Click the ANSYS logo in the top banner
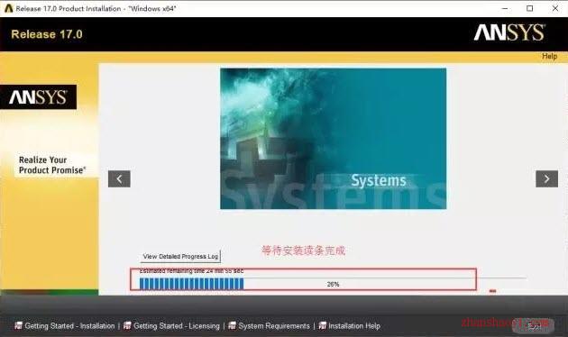 [509, 33]
